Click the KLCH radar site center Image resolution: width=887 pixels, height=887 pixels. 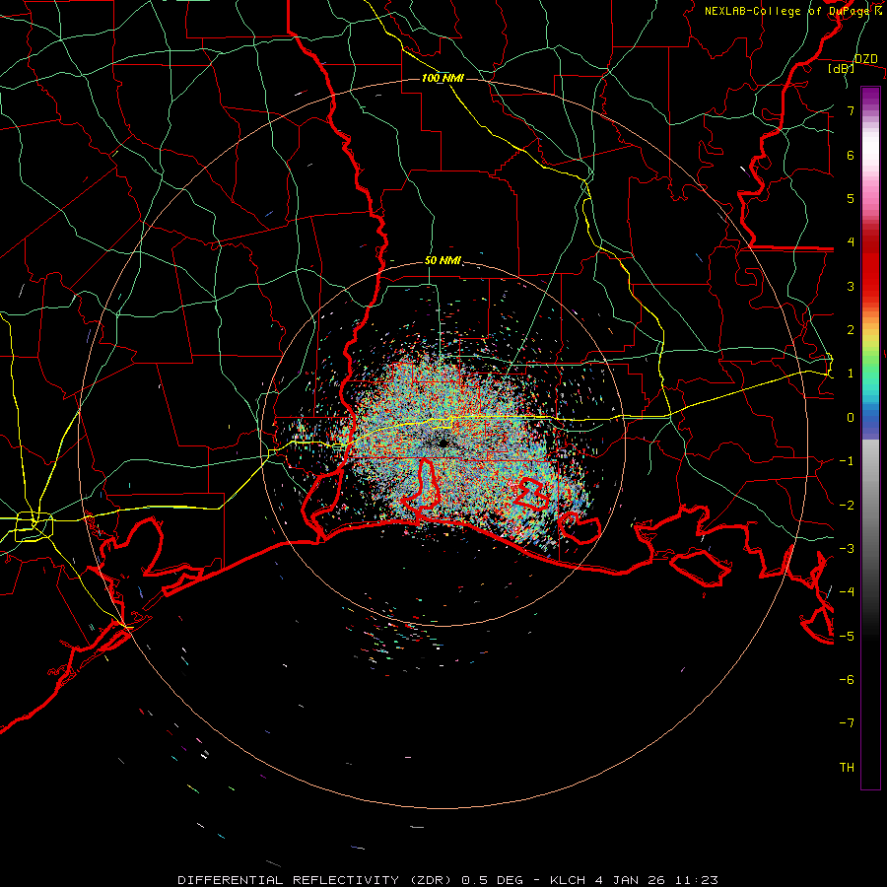click(443, 443)
